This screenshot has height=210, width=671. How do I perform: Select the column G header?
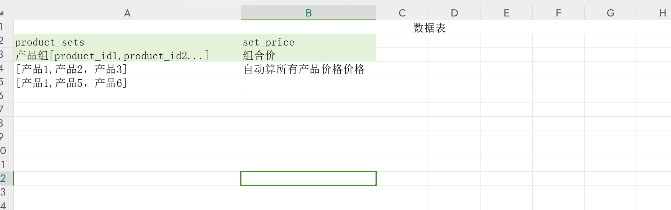click(x=610, y=13)
